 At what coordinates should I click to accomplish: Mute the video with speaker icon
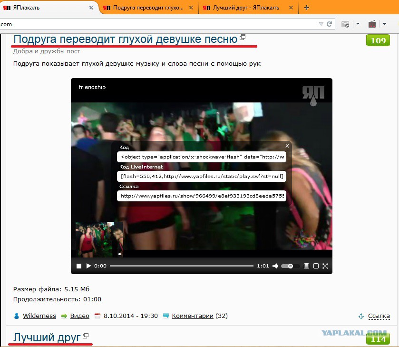275,266
